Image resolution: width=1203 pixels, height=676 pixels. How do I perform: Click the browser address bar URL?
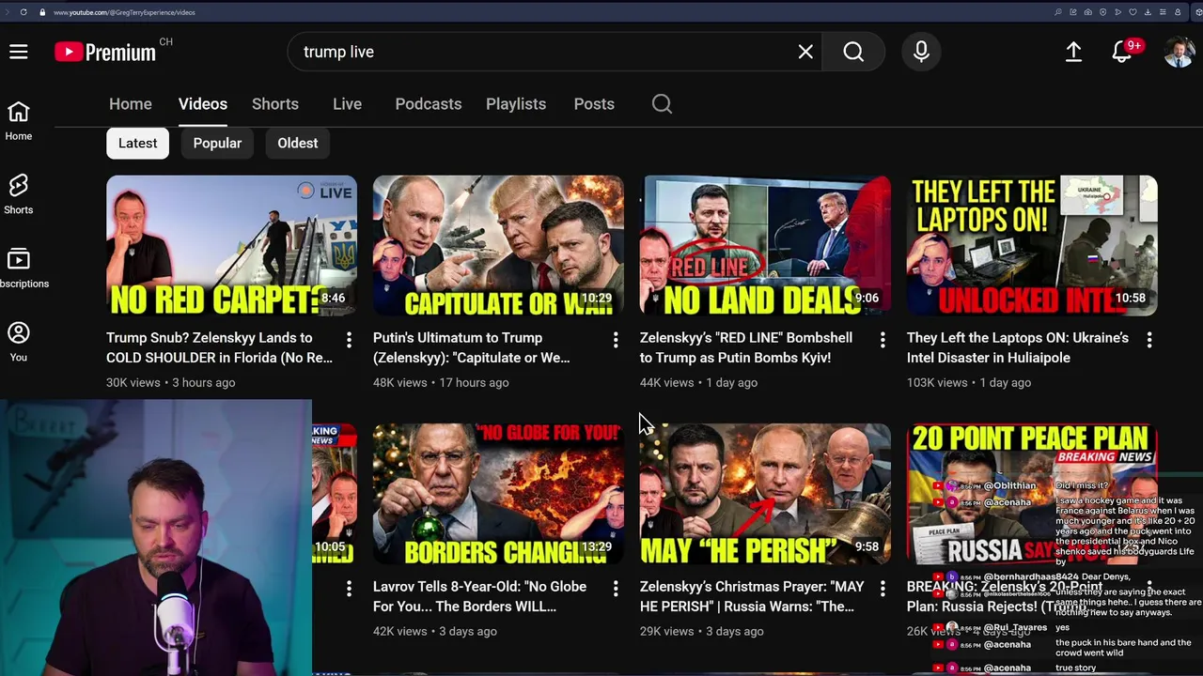pyautogui.click(x=124, y=12)
